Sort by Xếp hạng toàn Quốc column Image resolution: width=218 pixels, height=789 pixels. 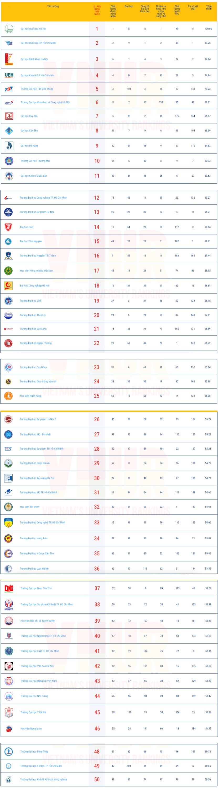pos(97,10)
